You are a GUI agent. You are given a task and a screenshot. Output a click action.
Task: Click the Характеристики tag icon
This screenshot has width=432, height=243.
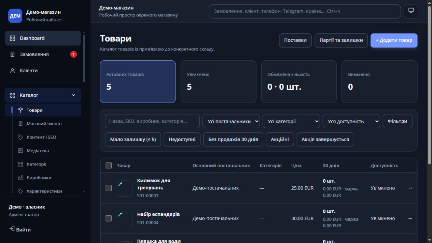(x=20, y=191)
